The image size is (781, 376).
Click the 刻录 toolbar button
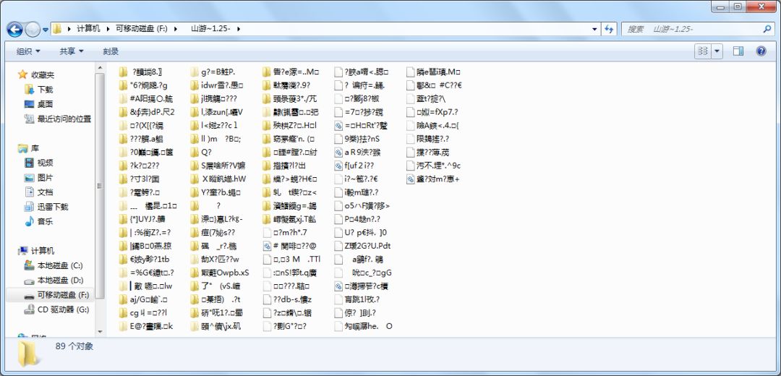(111, 51)
